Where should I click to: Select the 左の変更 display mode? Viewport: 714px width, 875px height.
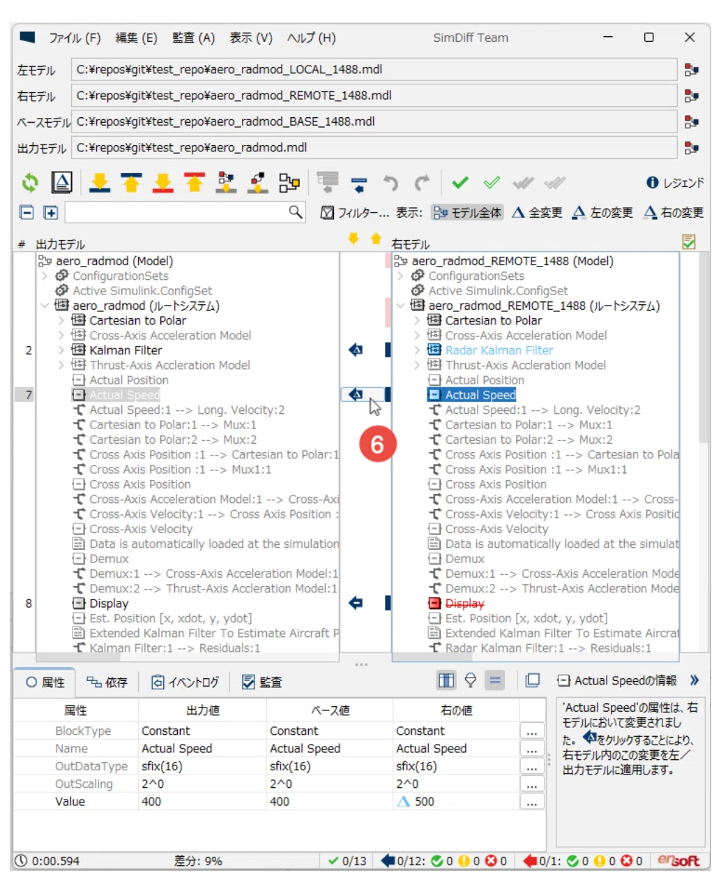pyautogui.click(x=602, y=212)
